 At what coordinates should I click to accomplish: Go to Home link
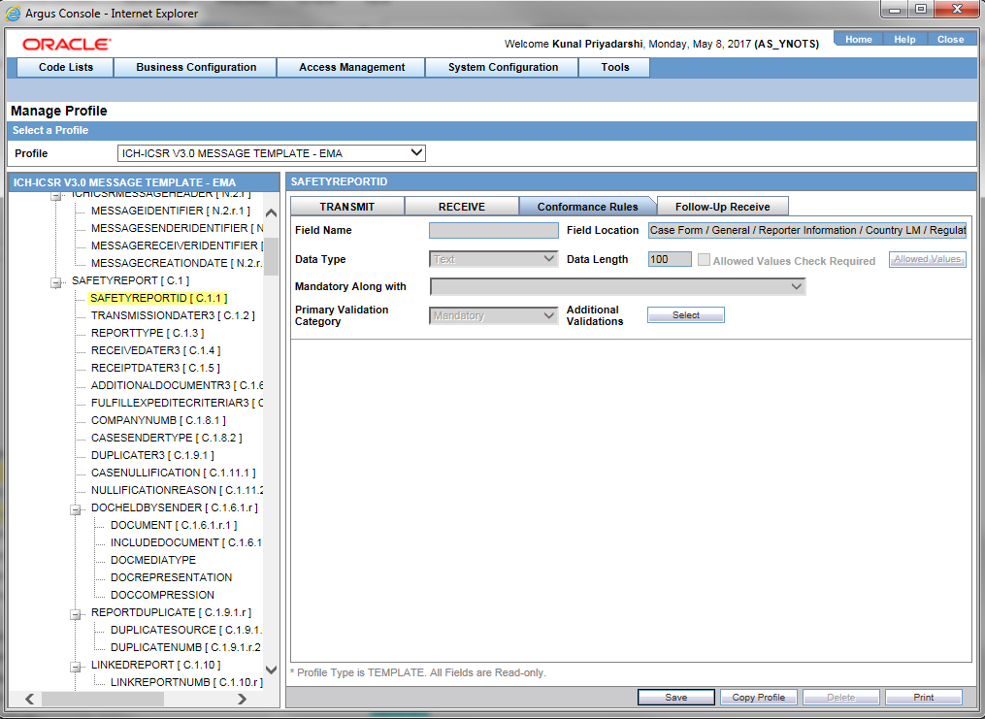[858, 39]
